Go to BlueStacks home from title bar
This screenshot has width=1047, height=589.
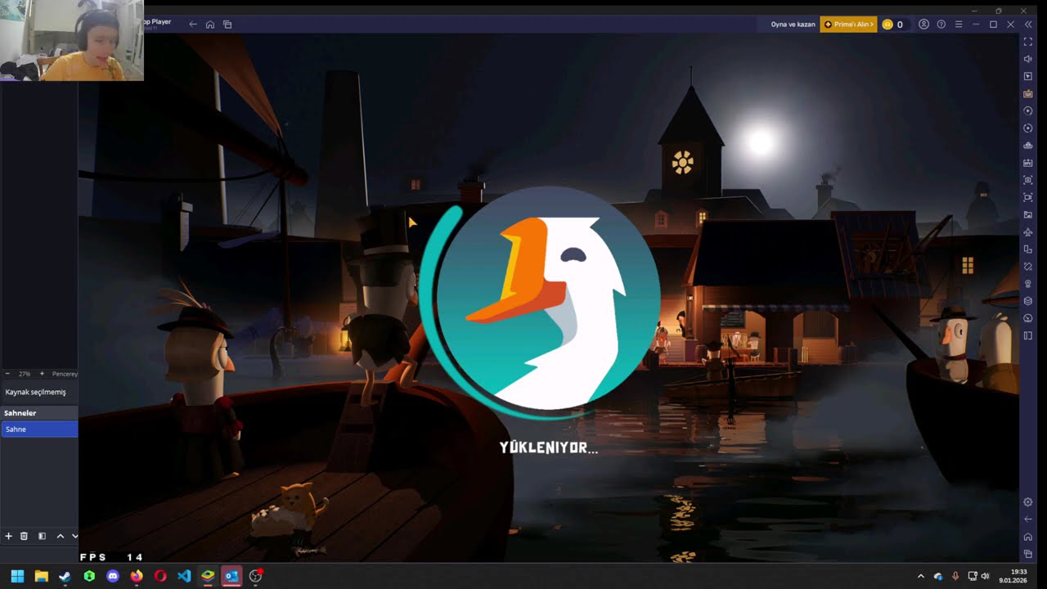(x=210, y=25)
